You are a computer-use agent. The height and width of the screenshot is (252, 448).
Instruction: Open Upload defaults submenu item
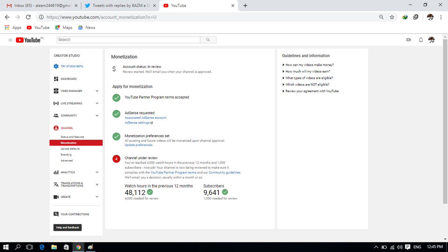click(x=70, y=149)
